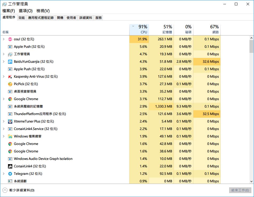
Task: Select the 處理程序 tab
Action: point(9,17)
